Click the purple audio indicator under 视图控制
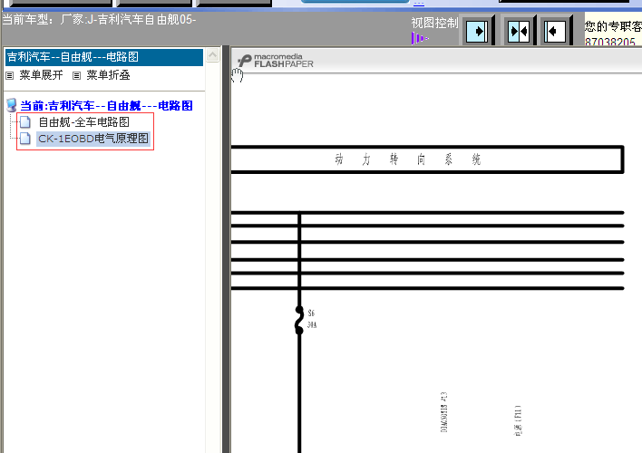 (419, 38)
